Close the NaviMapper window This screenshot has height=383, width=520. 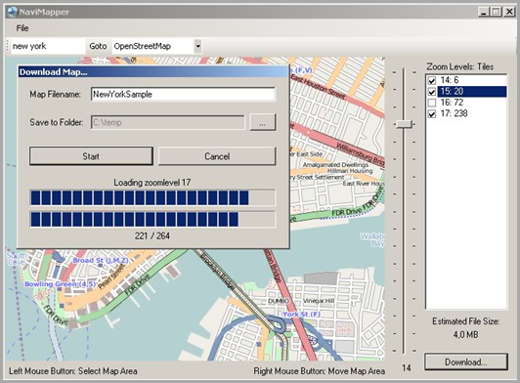pos(509,12)
